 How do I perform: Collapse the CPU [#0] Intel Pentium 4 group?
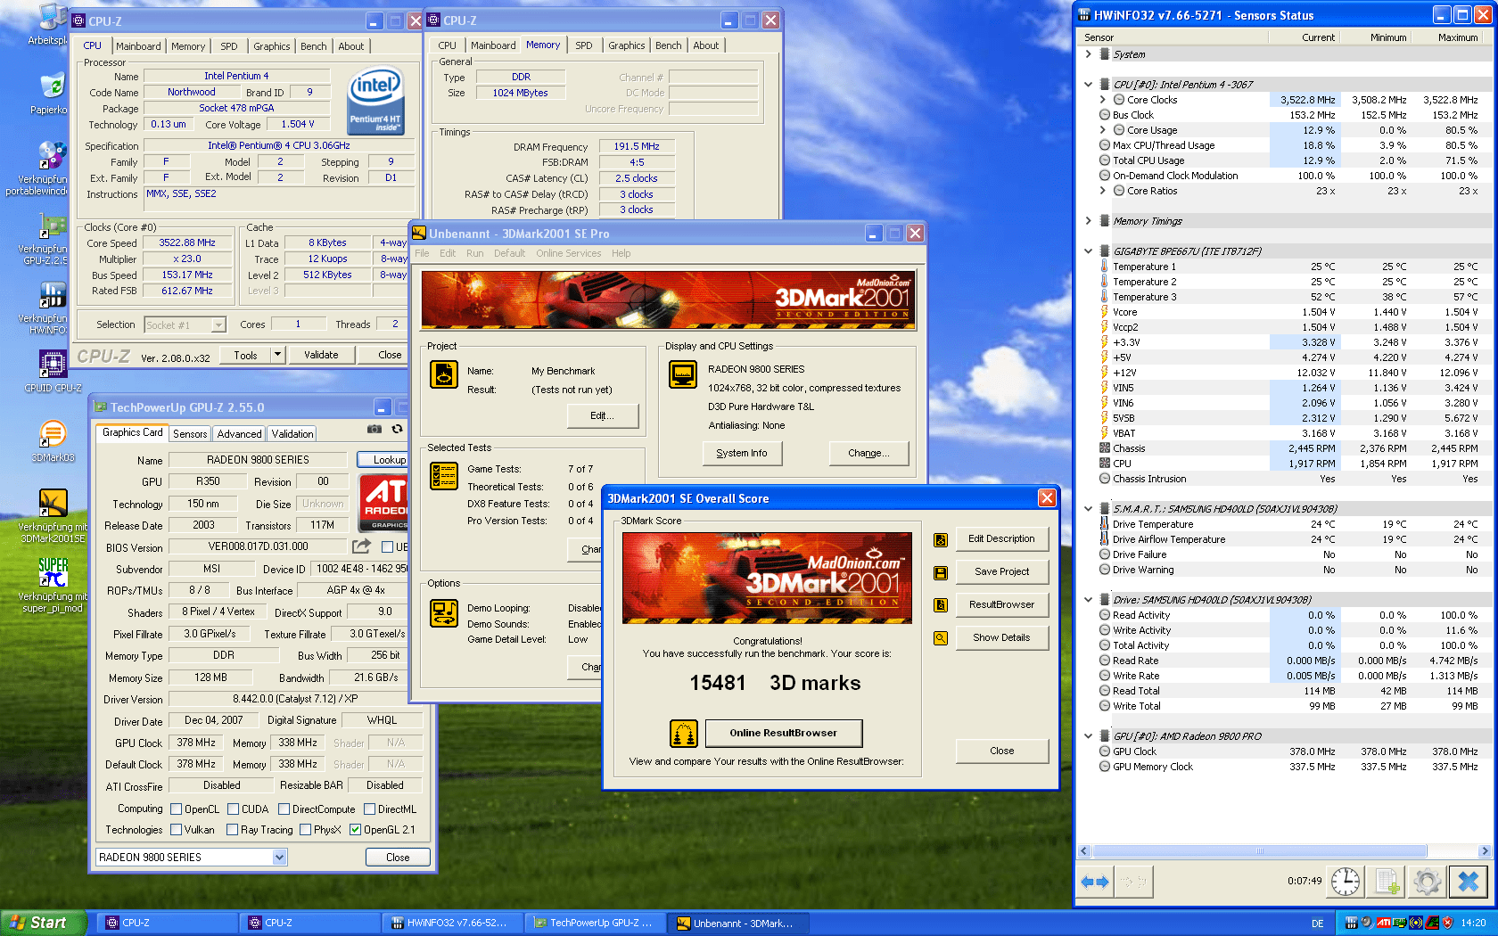click(x=1088, y=85)
